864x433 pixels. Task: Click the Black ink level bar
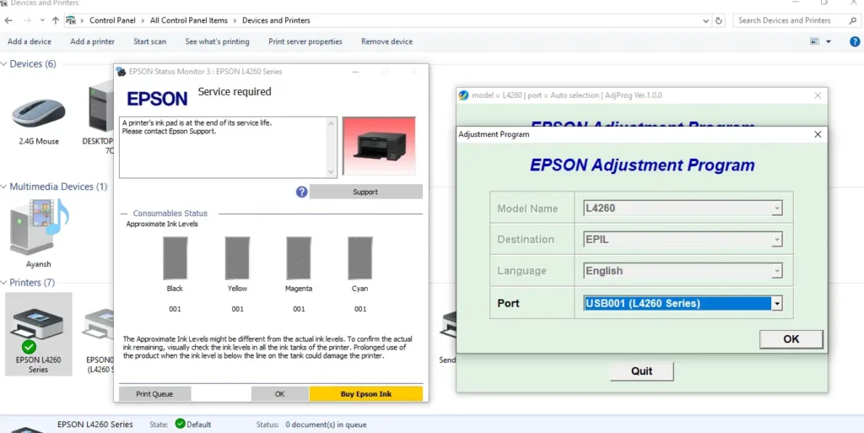click(x=175, y=257)
